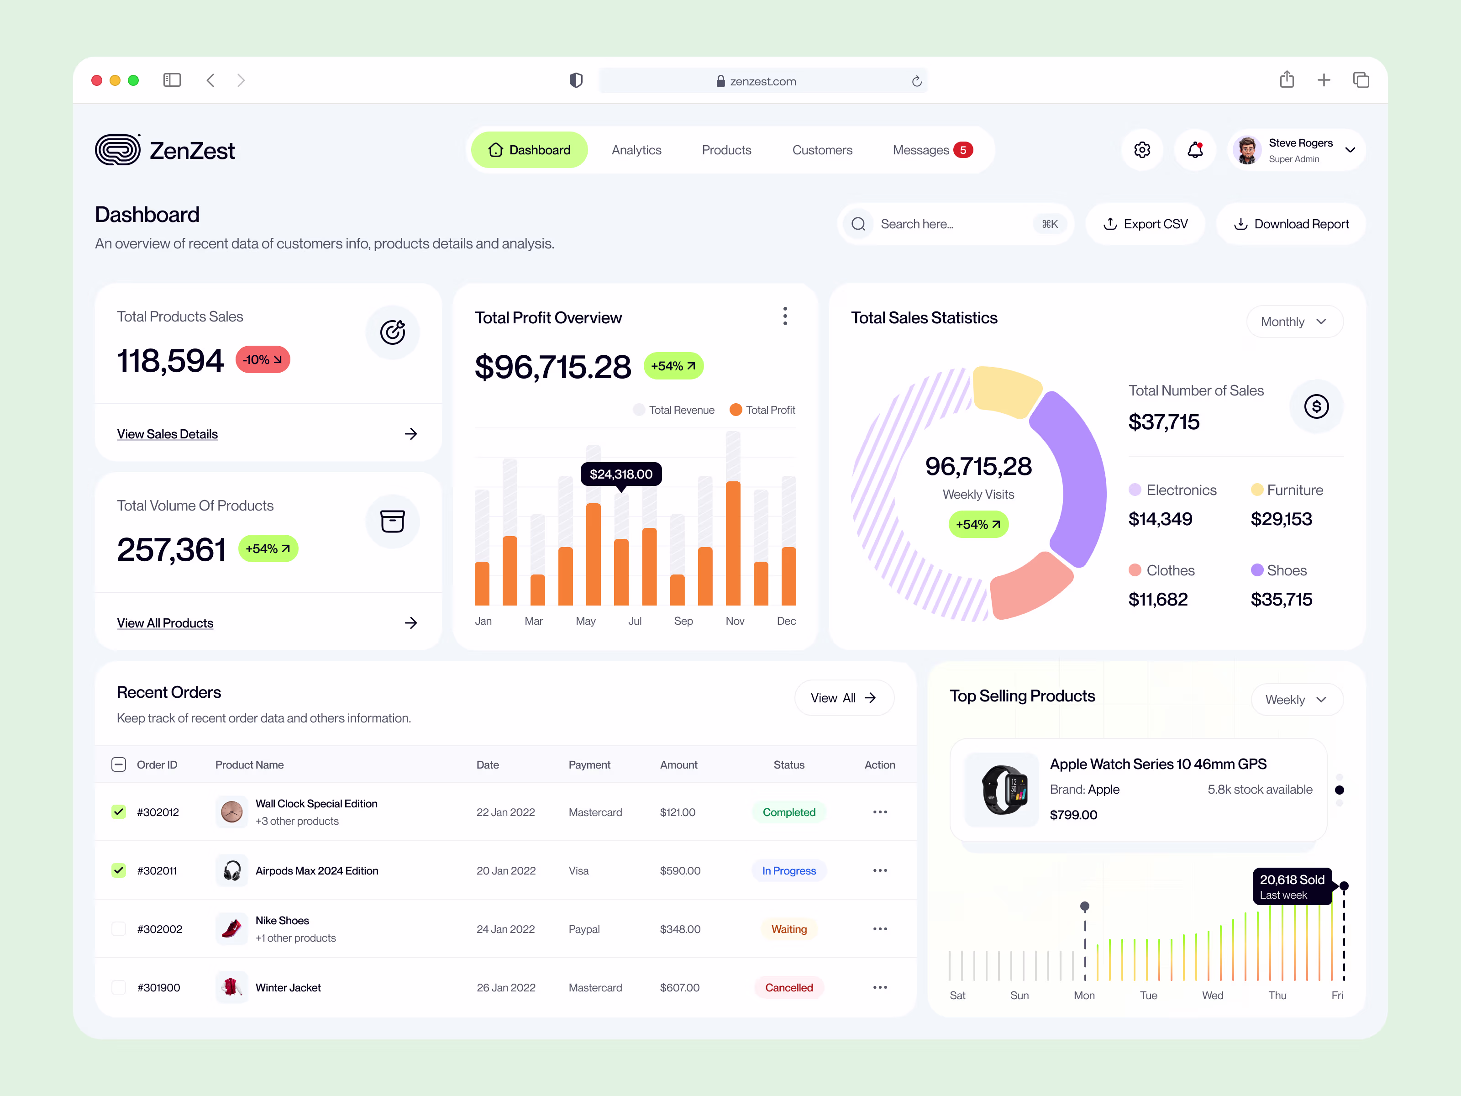Open the Monthly dropdown on Total Sales Statistics
The image size is (1461, 1096).
[1294, 321]
